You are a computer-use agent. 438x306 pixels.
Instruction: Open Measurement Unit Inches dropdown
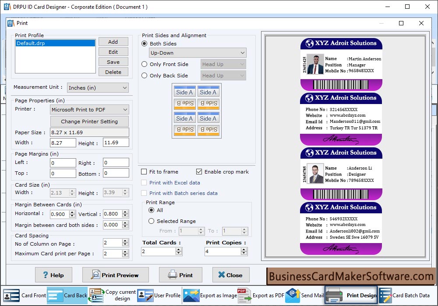(98, 88)
